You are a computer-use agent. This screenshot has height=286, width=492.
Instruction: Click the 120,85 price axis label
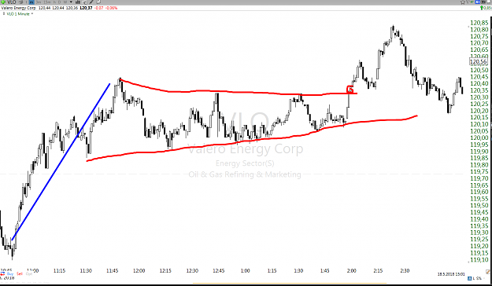pos(479,23)
